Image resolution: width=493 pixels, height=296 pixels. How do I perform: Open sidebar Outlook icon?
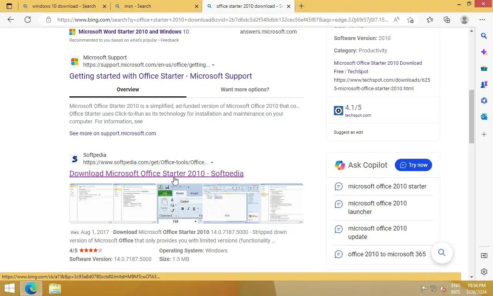tap(484, 117)
